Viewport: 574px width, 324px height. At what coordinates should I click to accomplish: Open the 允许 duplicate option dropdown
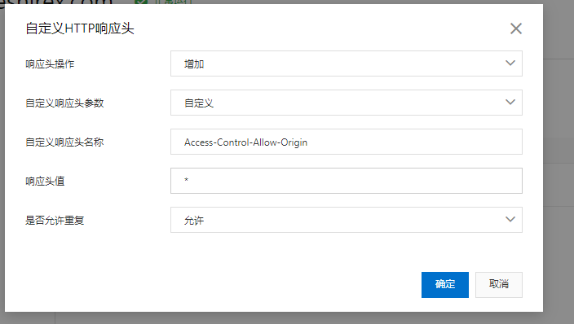pos(347,220)
